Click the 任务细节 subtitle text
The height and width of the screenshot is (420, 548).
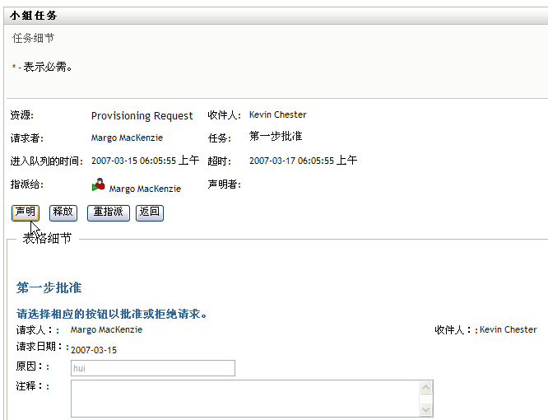tap(33, 38)
